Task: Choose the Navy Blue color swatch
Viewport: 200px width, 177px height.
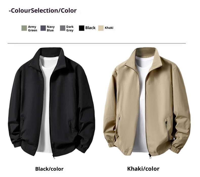Action: click(43, 28)
